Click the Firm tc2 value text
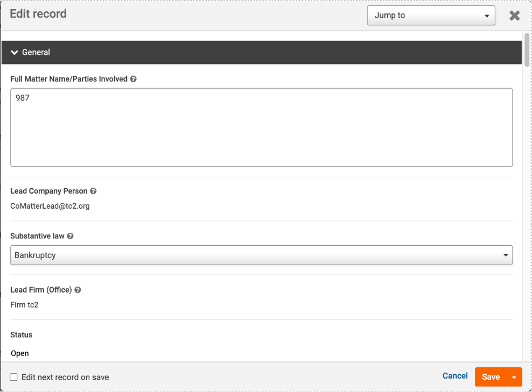The height and width of the screenshot is (392, 532). tap(24, 305)
